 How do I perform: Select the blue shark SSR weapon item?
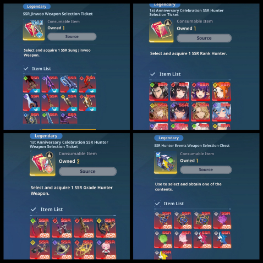(222, 240)
